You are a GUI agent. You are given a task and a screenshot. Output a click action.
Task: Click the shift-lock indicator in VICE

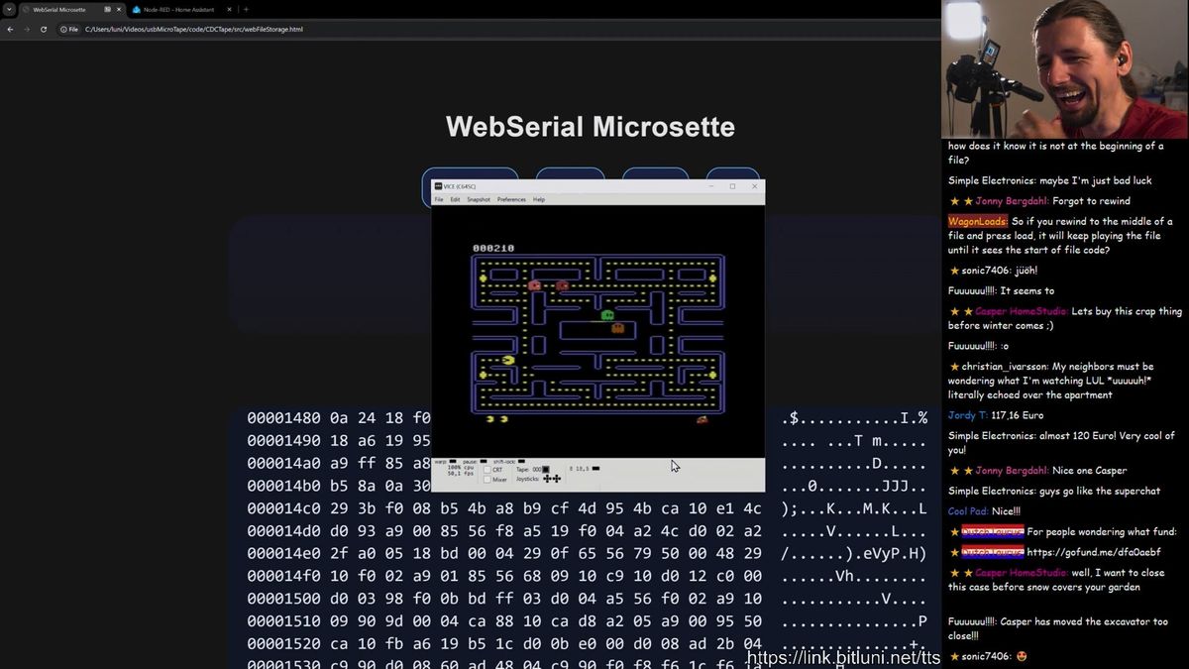(x=520, y=461)
